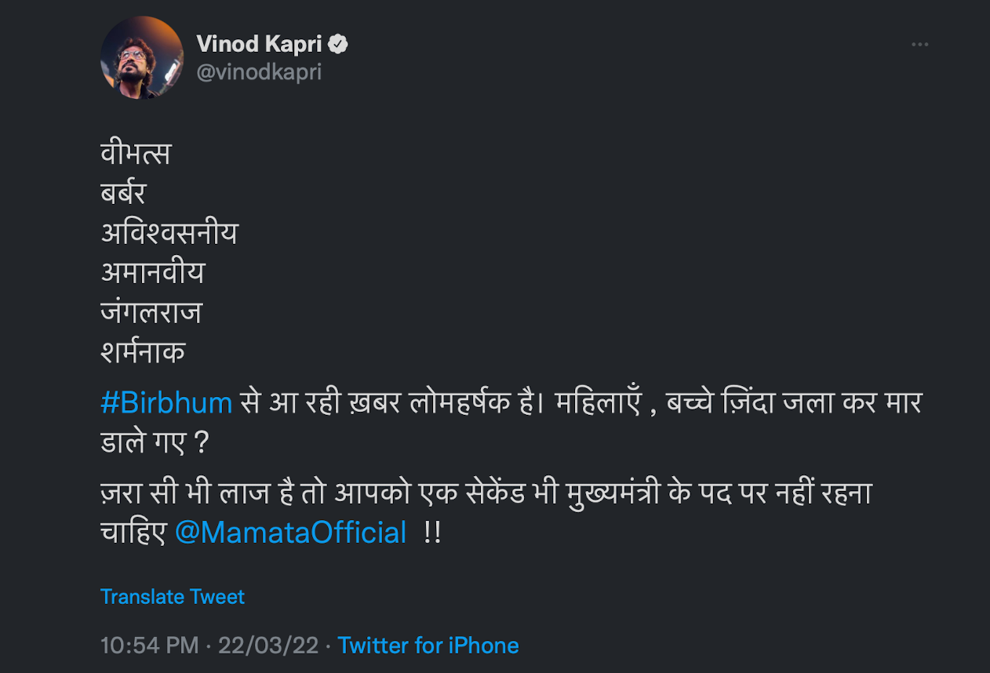Viewport: 990px width, 673px height.
Task: Click the 10:54 PM timestamp
Action: (x=149, y=646)
